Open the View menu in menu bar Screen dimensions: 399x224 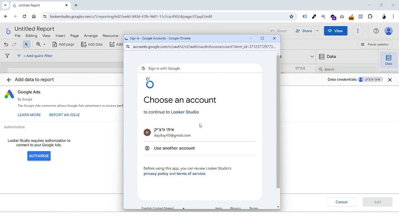tap(46, 36)
